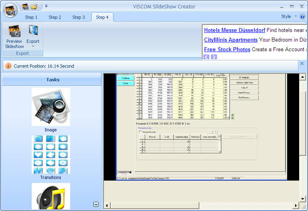The width and height of the screenshot is (308, 211).
Task: Click the Tasks panel header
Action: [x=51, y=80]
